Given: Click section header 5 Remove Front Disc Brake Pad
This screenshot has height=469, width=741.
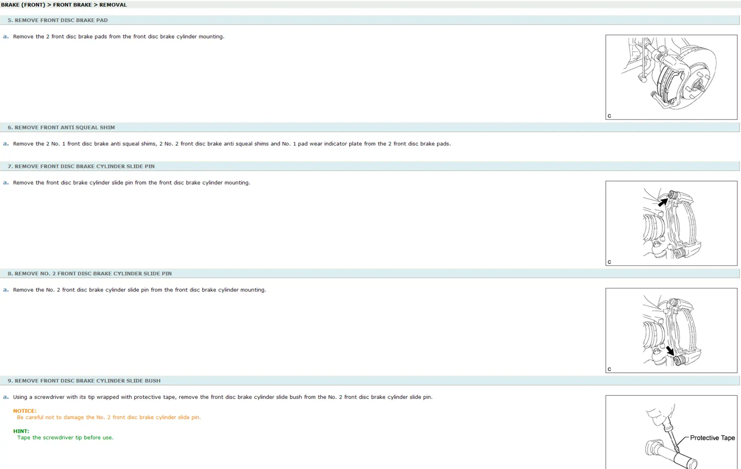Looking at the screenshot, I should pyautogui.click(x=58, y=20).
